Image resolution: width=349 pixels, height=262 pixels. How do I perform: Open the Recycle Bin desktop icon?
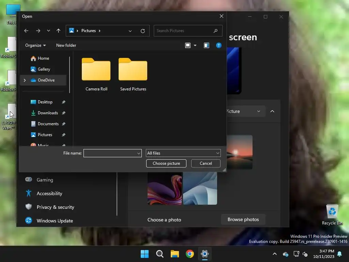click(332, 215)
